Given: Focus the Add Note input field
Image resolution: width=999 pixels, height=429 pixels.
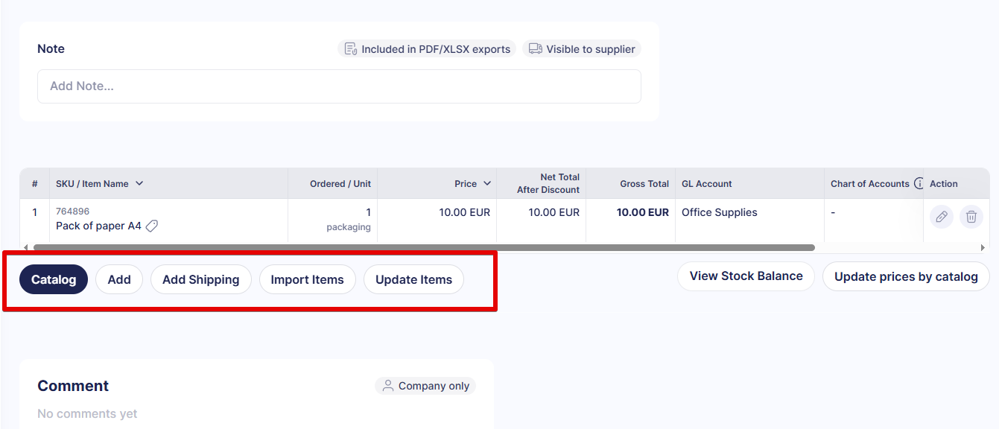Looking at the screenshot, I should pyautogui.click(x=339, y=86).
